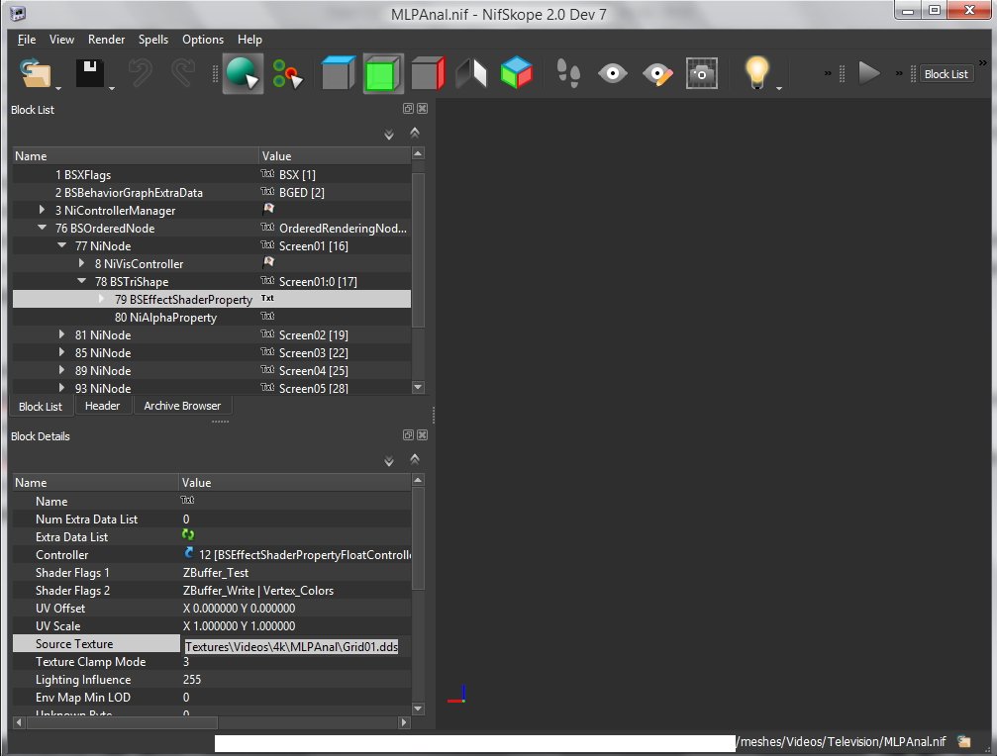The height and width of the screenshot is (756, 997).
Task: Switch to side view red cube
Action: pyautogui.click(x=428, y=74)
